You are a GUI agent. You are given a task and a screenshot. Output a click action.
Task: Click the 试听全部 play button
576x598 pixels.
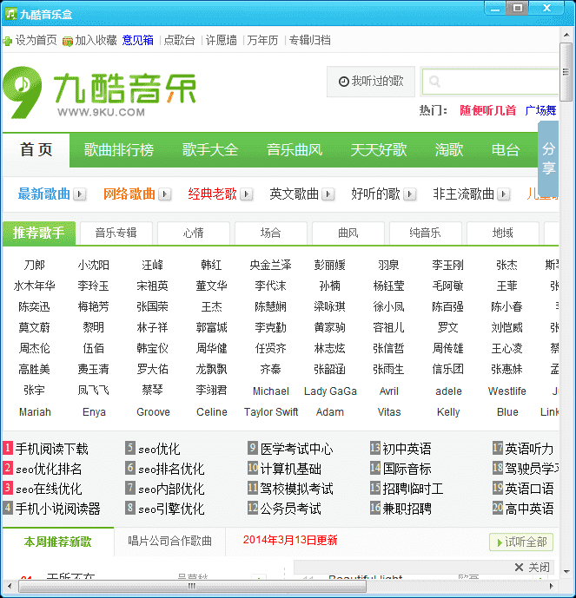point(521,542)
